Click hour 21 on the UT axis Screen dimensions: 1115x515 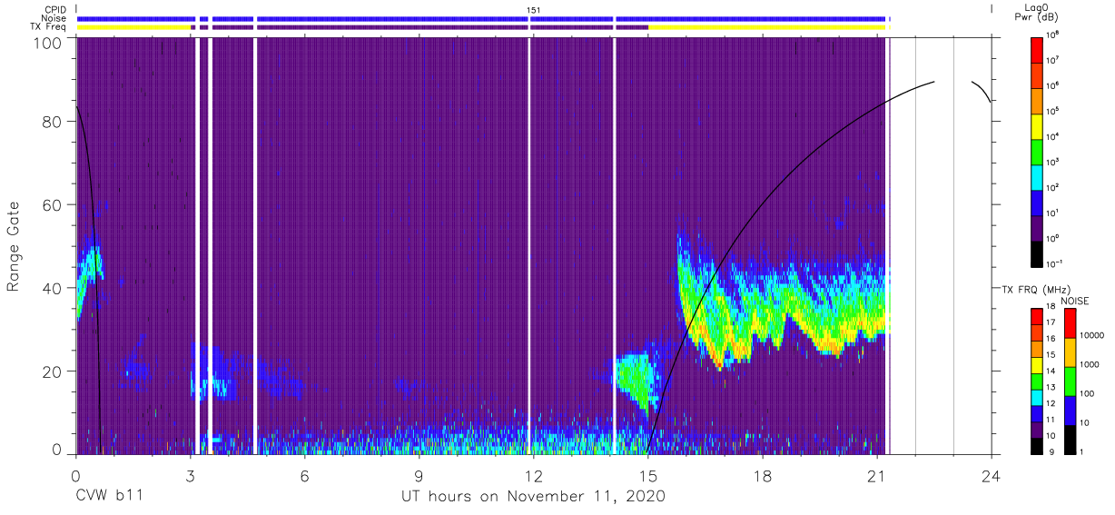click(877, 475)
